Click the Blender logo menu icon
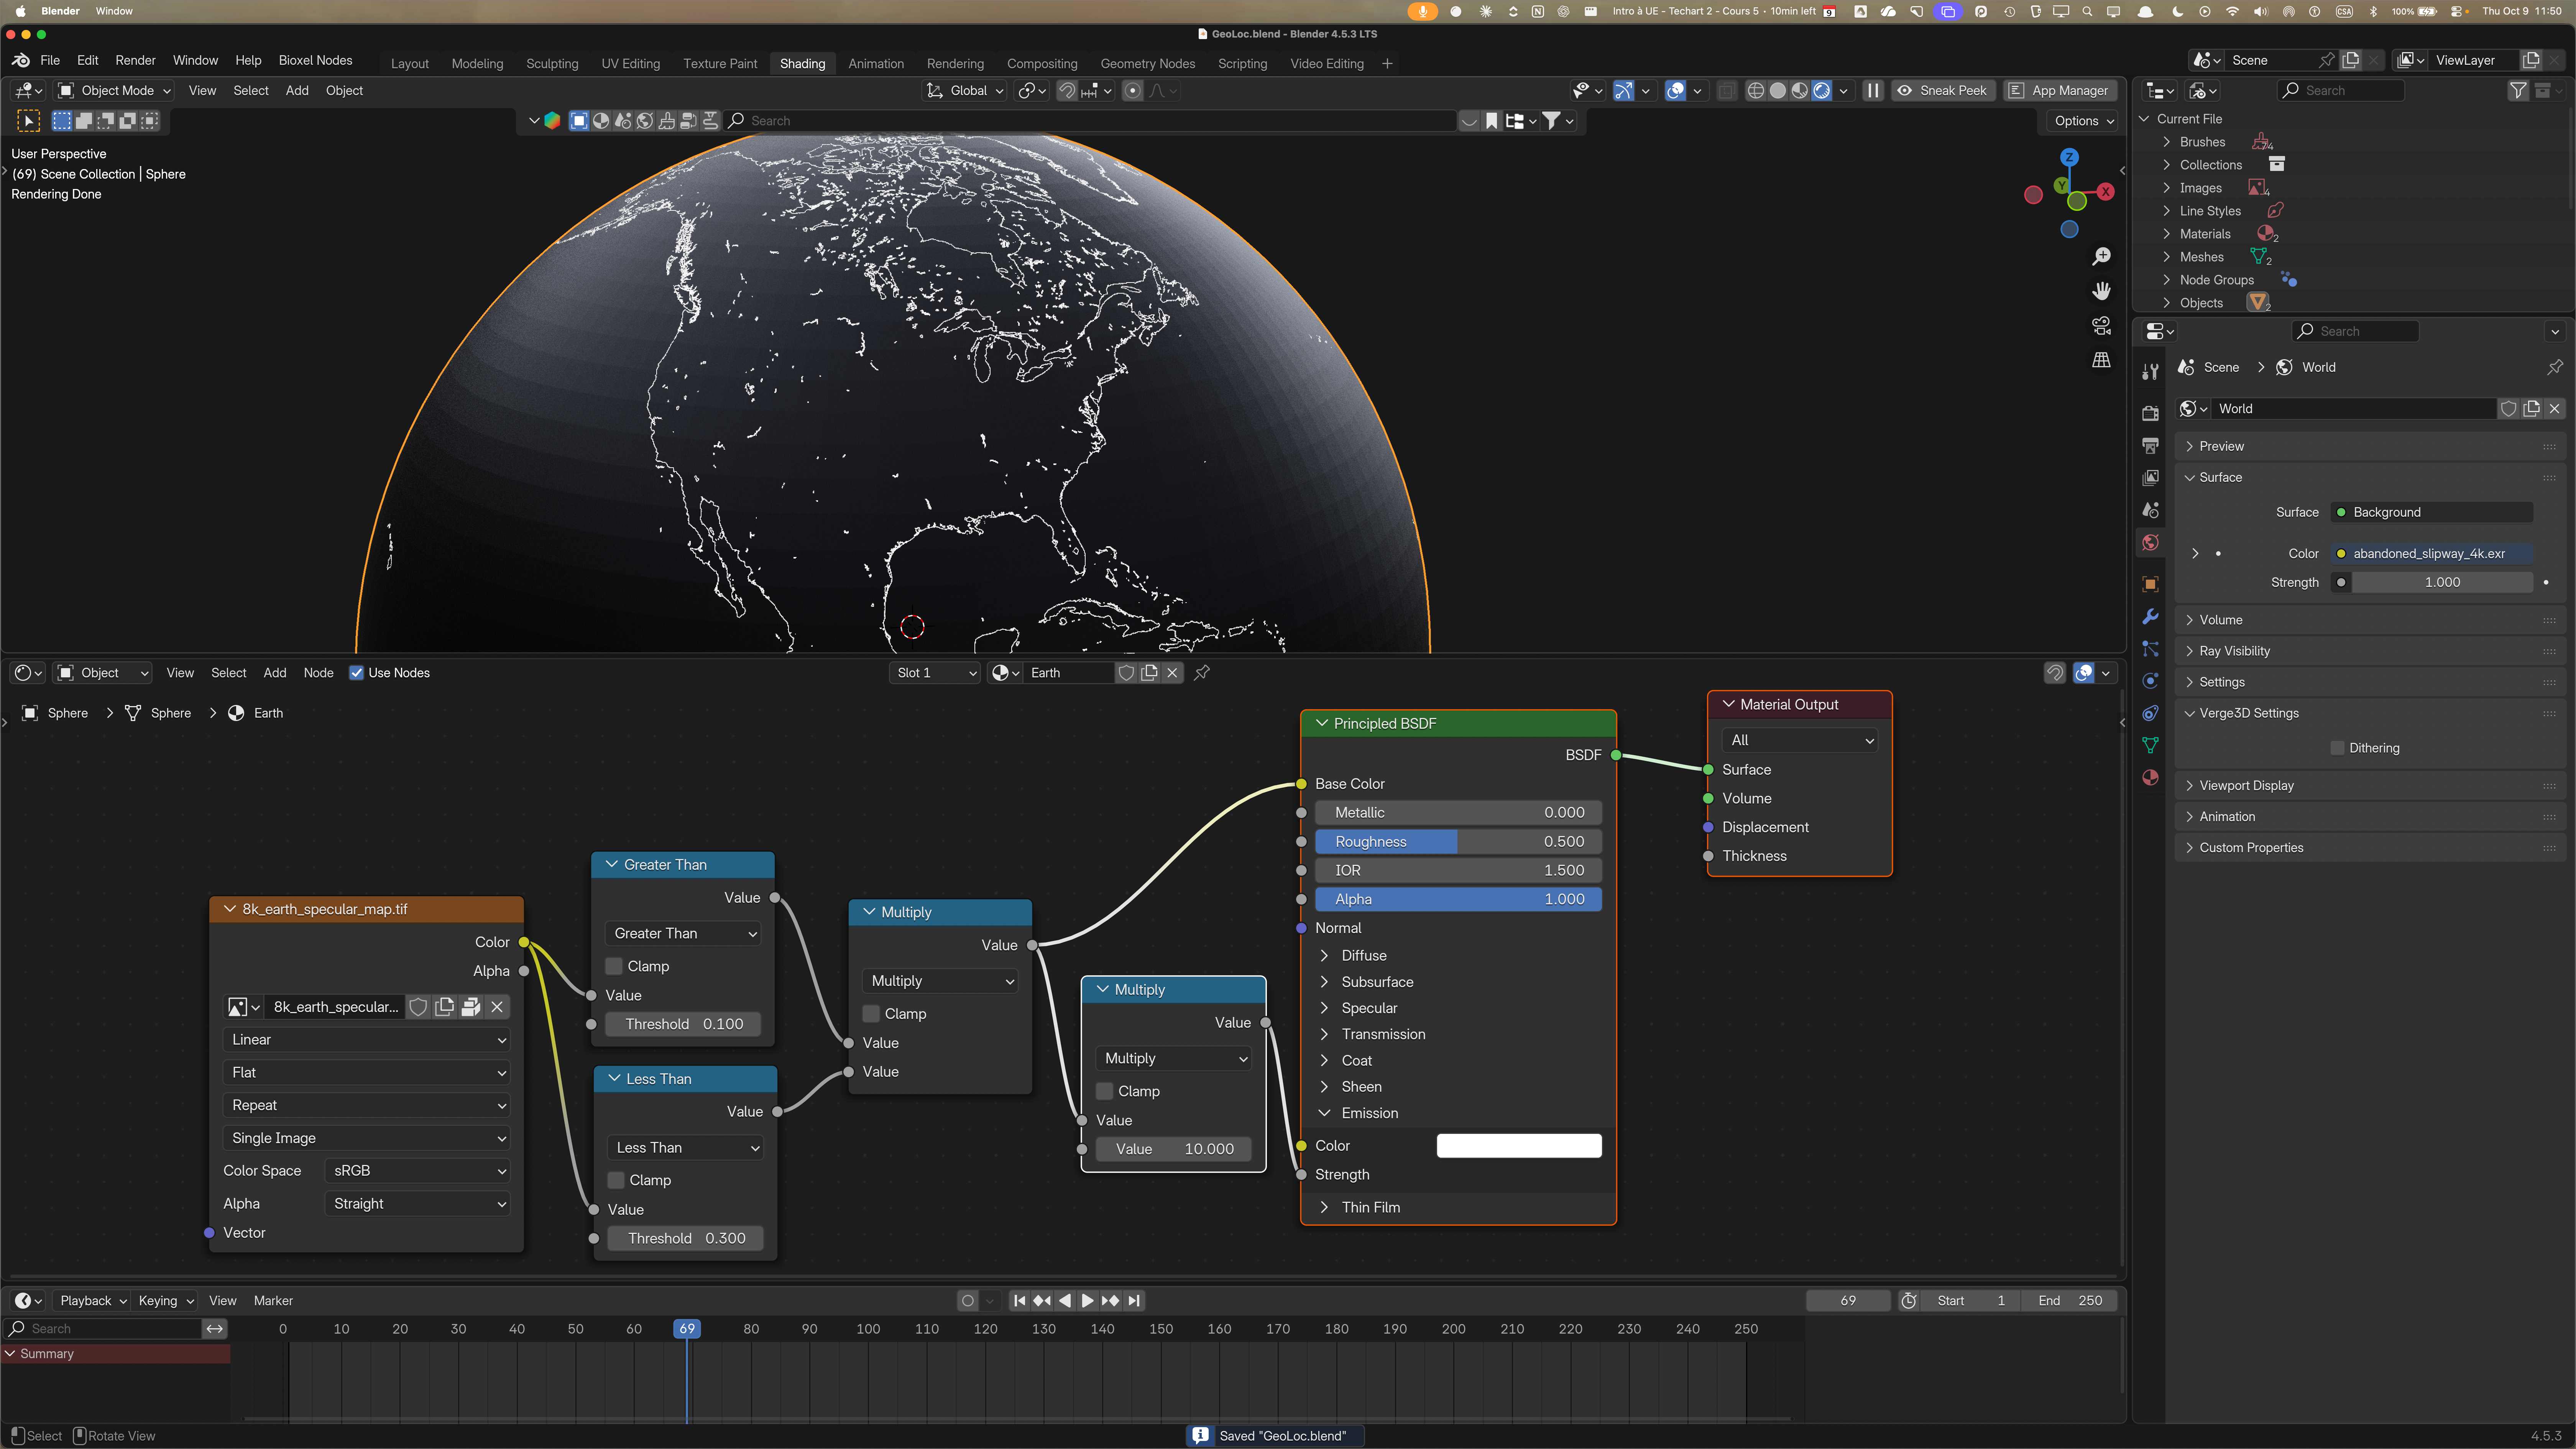This screenshot has width=2576, height=1449. [20, 60]
